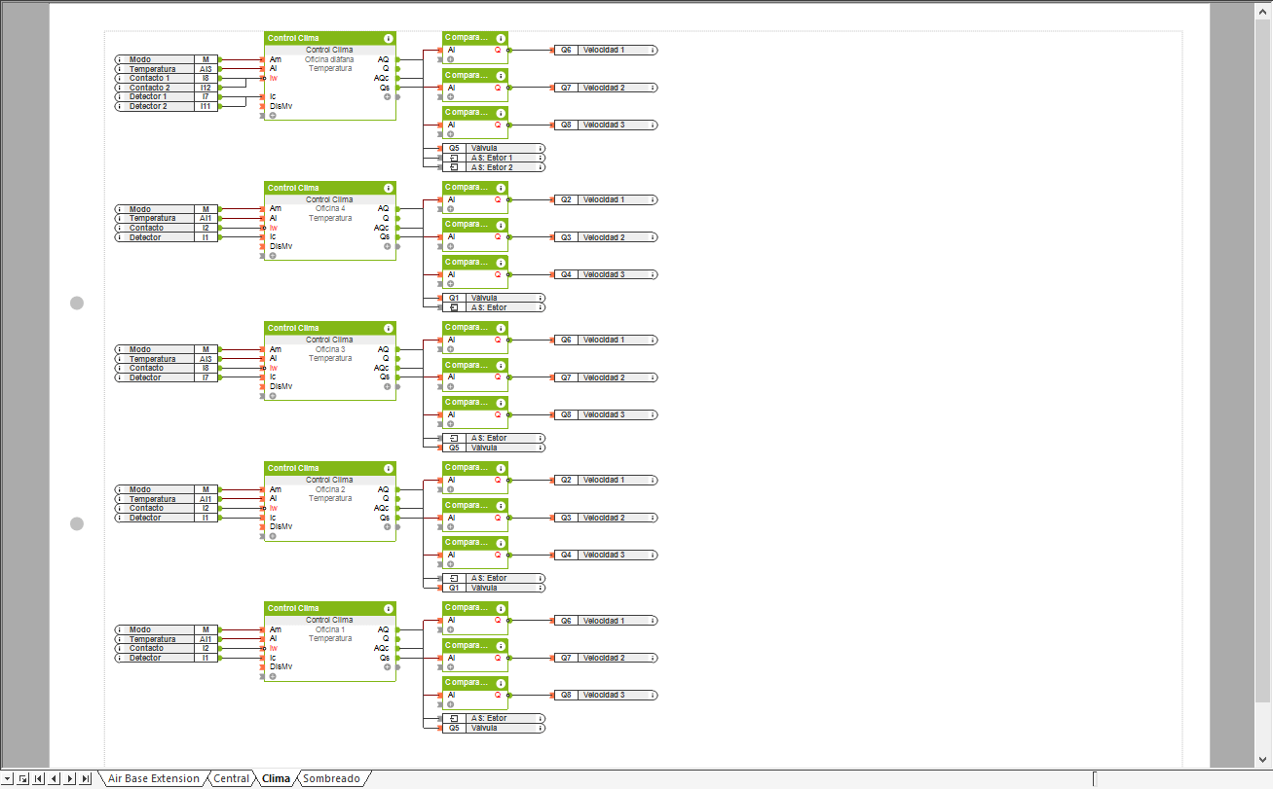Screen dimensions: 1273x789
Task: Expand outputs with plus below Qs, Oficina diáfana
Action: coord(387,97)
